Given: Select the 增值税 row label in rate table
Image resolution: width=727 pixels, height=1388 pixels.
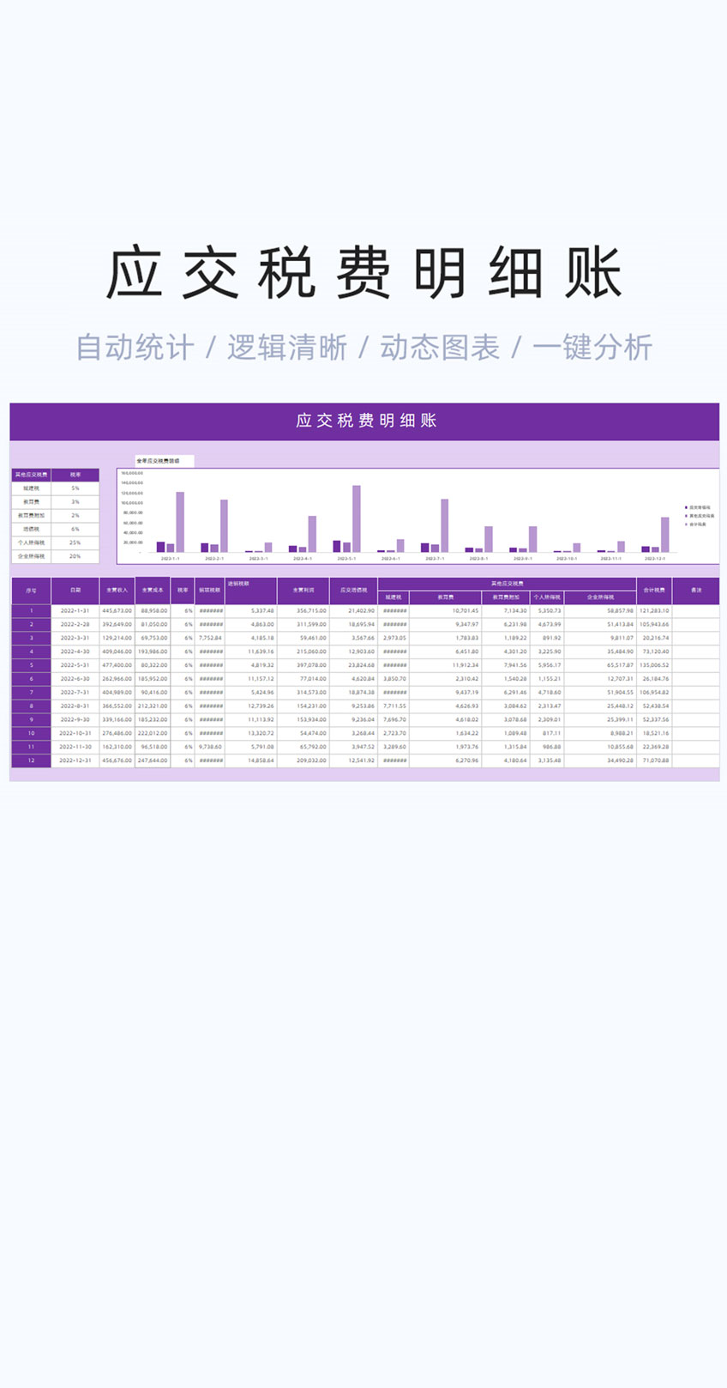Looking at the screenshot, I should pyautogui.click(x=32, y=530).
